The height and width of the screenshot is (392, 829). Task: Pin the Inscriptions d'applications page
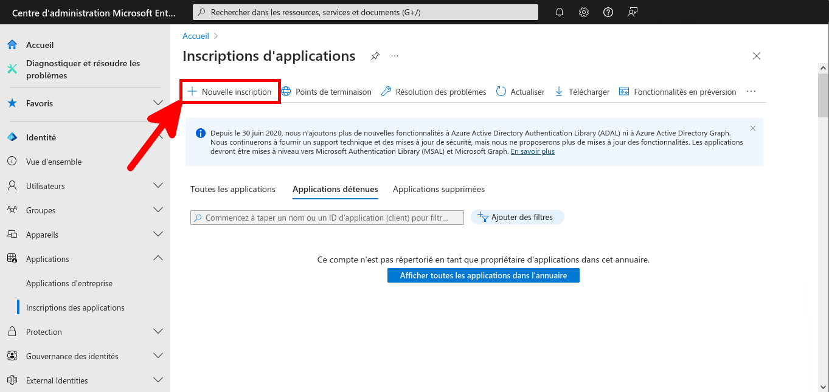click(x=375, y=55)
